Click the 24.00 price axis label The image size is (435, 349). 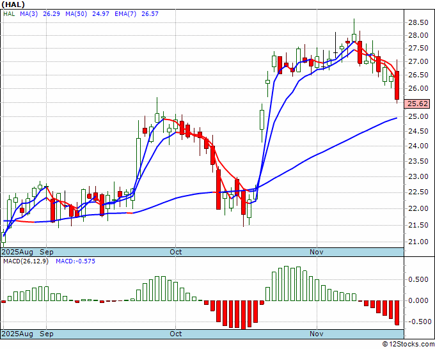418,146
